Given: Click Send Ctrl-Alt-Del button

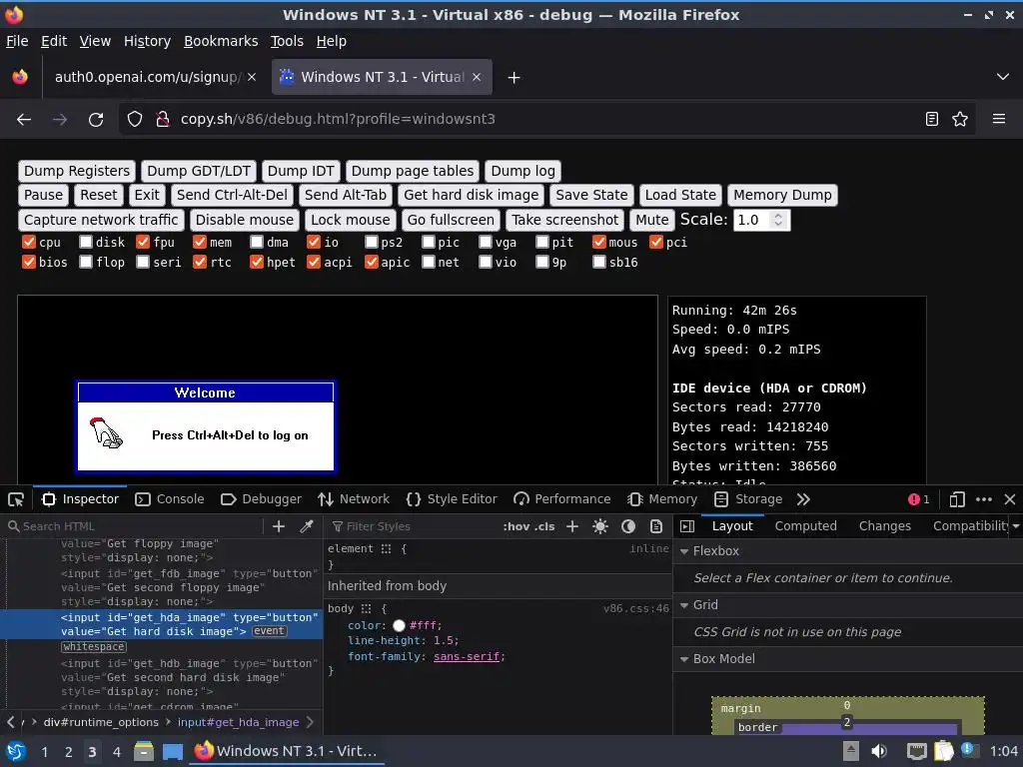Looking at the screenshot, I should pyautogui.click(x=232, y=195).
